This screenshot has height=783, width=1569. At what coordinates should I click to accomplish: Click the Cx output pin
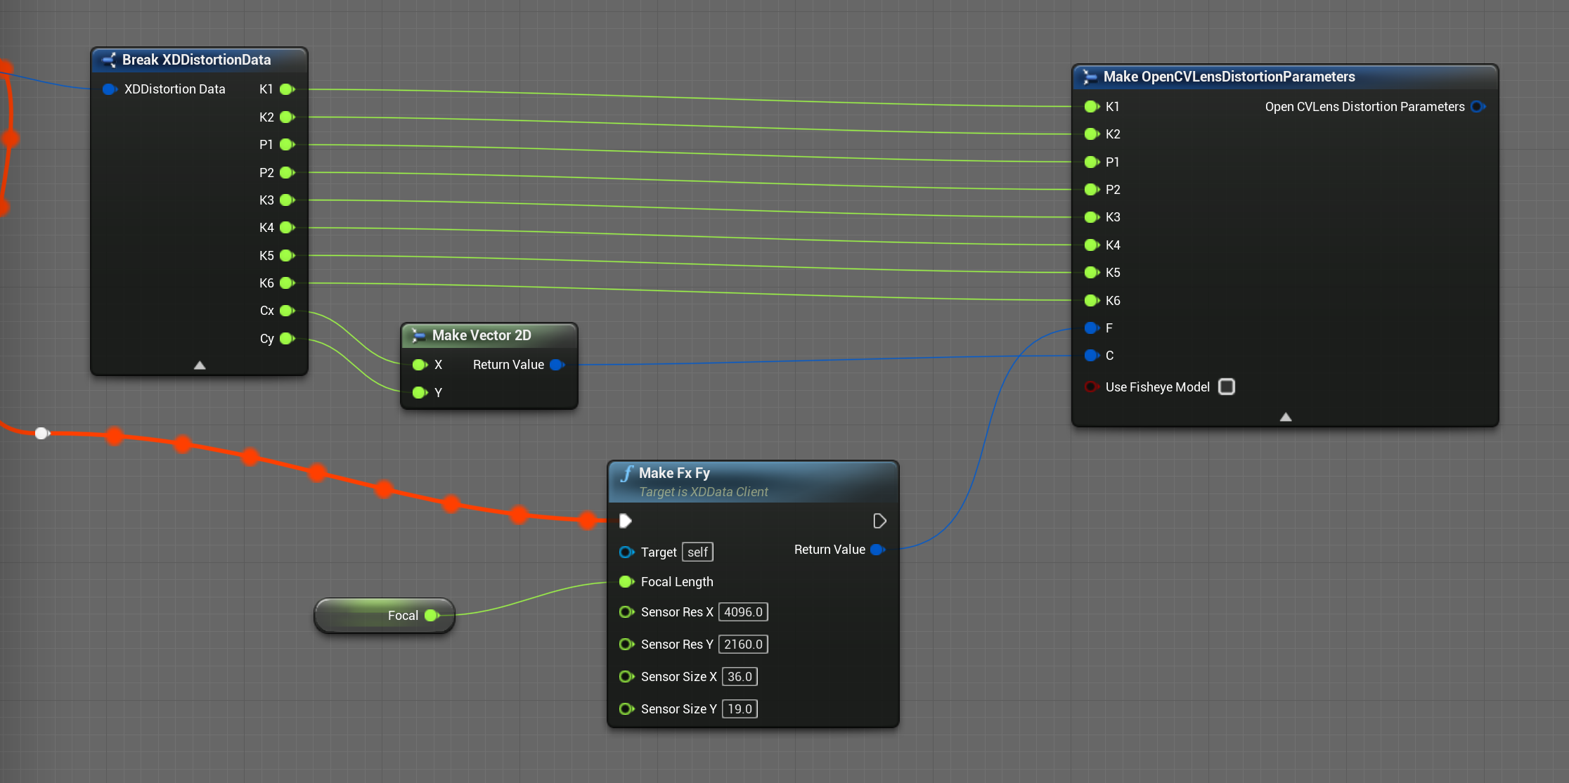click(287, 311)
